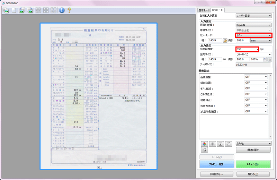This screenshot has width=277, height=180.
Task: Open the blue information icon
Action: point(62,10)
